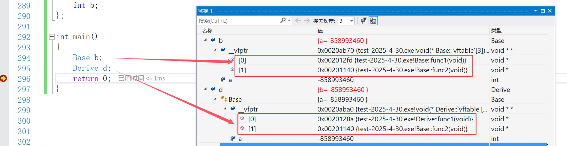
Task: Click the breakpoint arrow marker at line 296
Action: (x=3, y=78)
